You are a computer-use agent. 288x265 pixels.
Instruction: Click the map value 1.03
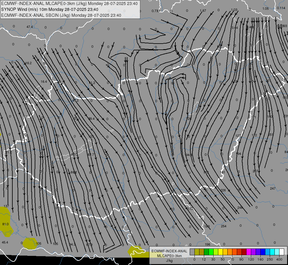[x=234, y=10]
